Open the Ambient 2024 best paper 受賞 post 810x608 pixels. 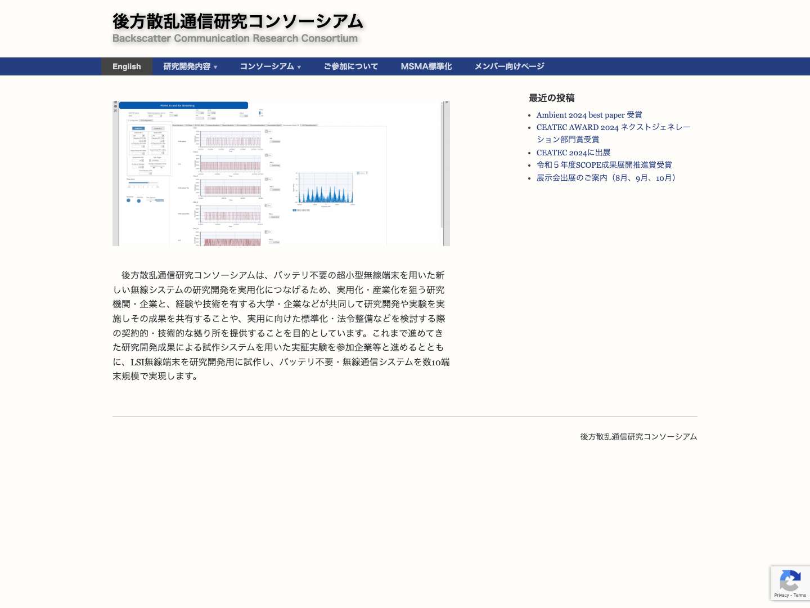pos(589,115)
